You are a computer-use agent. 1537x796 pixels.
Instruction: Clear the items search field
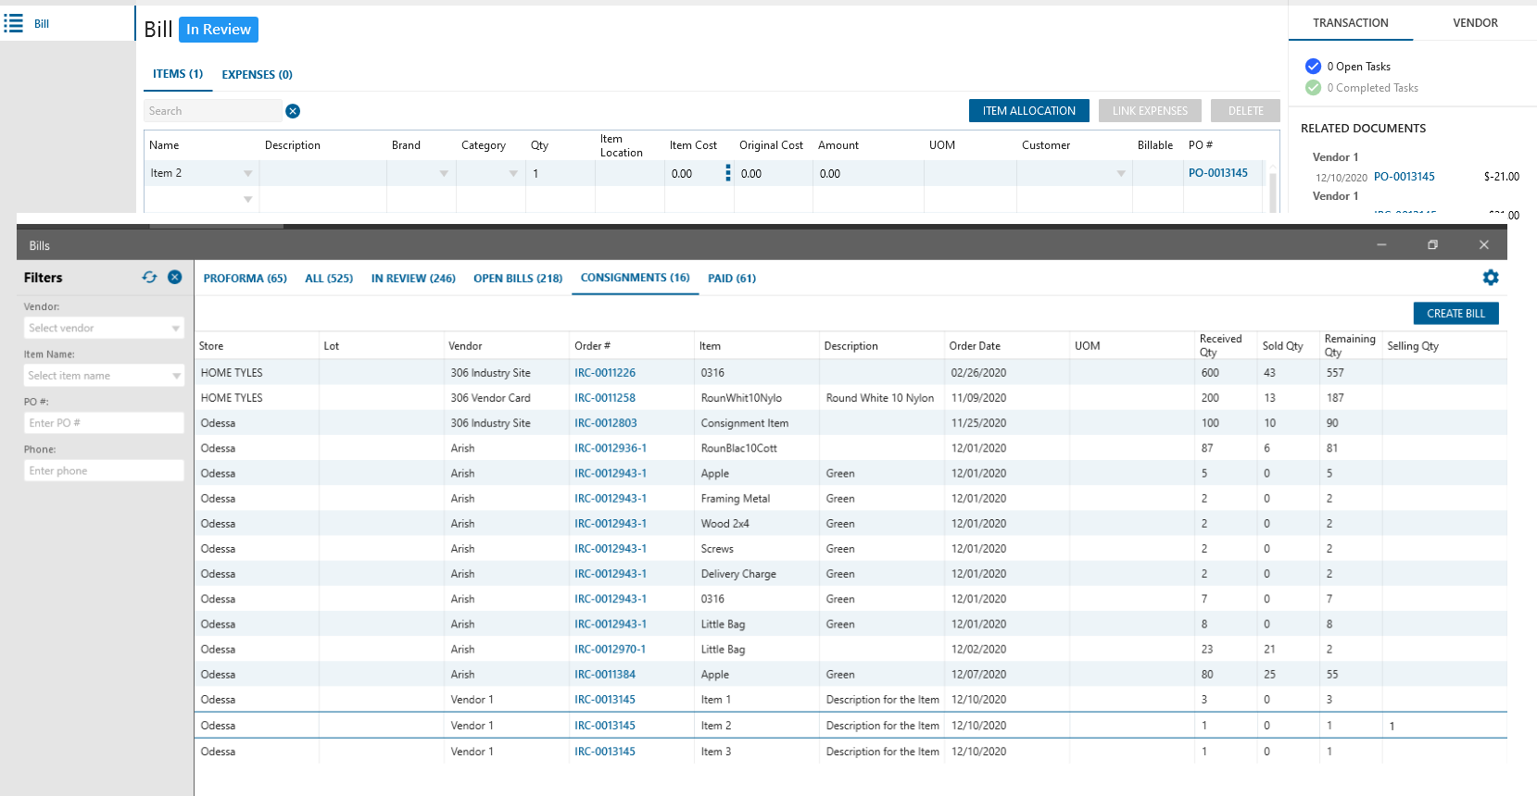293,111
